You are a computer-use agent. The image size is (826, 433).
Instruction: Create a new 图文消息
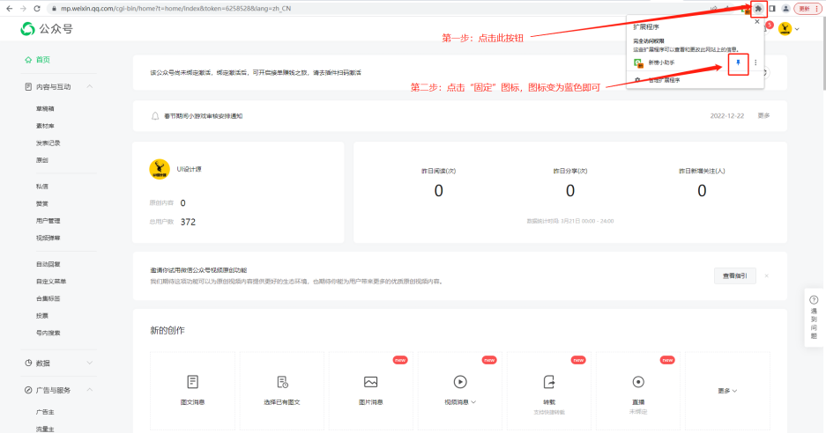tap(192, 391)
